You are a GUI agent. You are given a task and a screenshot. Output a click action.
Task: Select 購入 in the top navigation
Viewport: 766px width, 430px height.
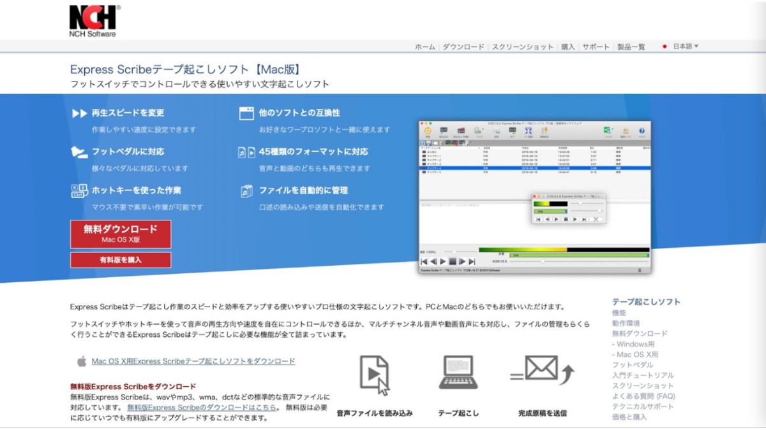pos(568,47)
